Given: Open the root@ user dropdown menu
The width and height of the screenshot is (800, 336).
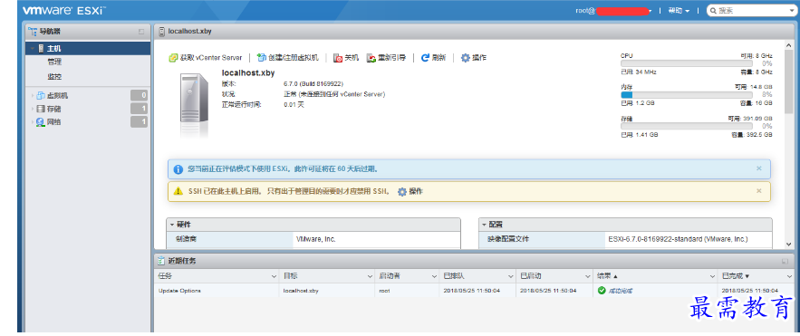Looking at the screenshot, I should click(x=614, y=11).
